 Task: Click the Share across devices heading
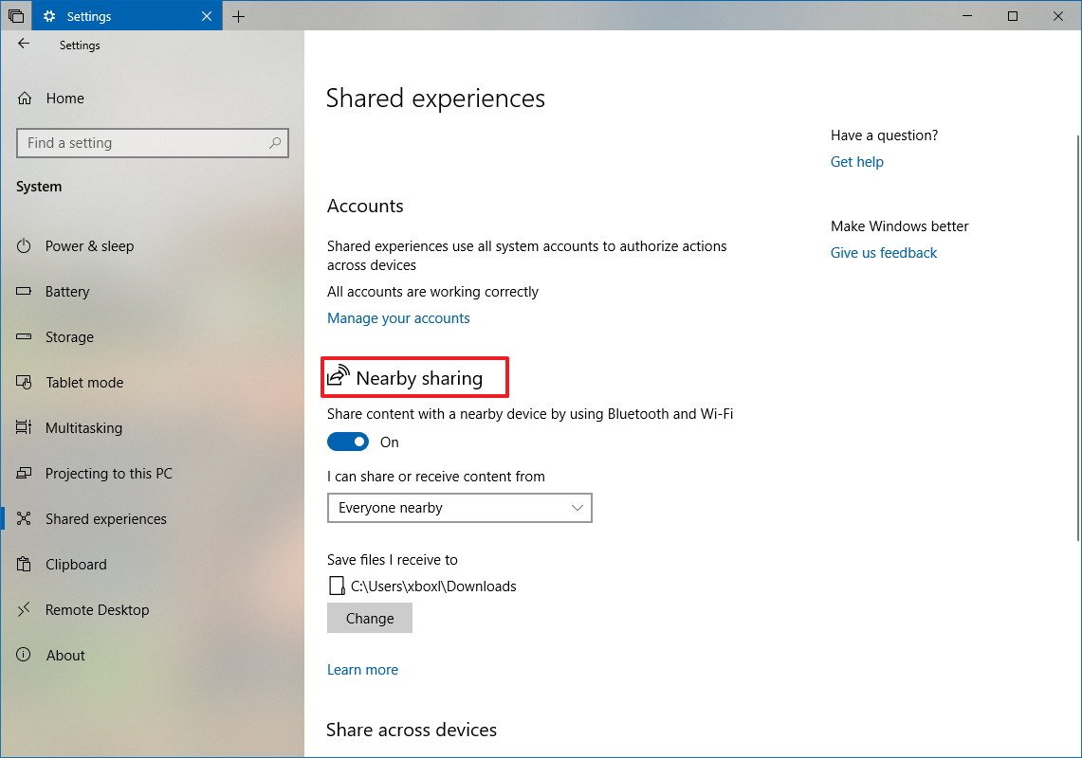(x=412, y=730)
